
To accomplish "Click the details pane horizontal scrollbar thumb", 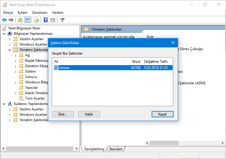I will (x=164, y=143).
